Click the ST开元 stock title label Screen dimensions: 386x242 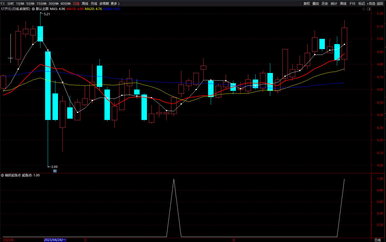(x=15, y=9)
